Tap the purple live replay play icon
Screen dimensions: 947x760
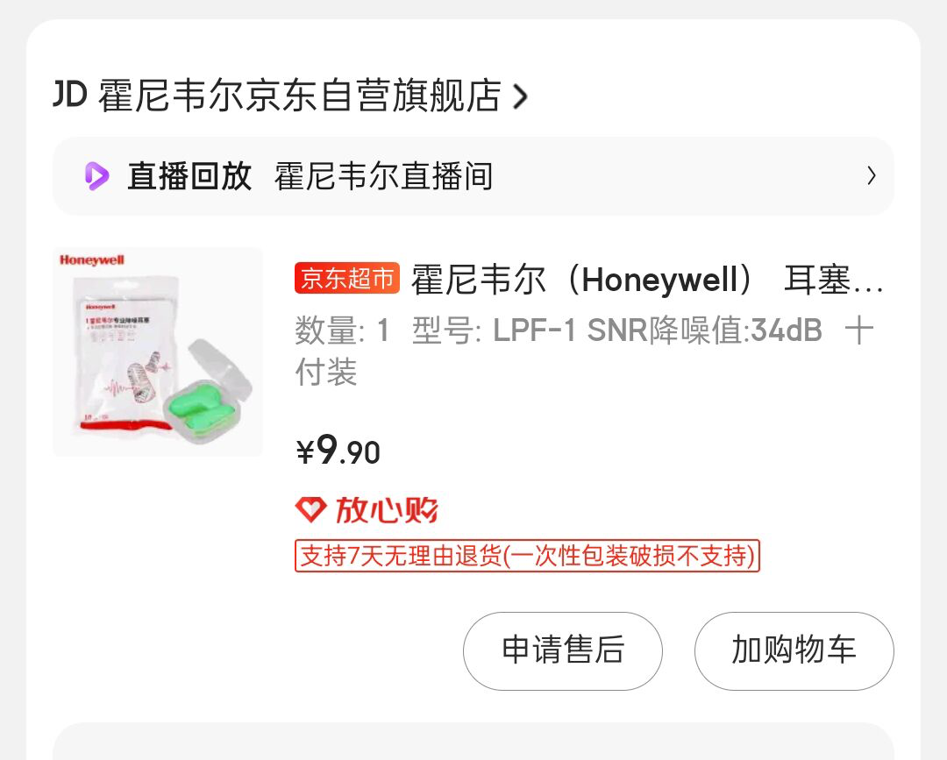coord(96,176)
